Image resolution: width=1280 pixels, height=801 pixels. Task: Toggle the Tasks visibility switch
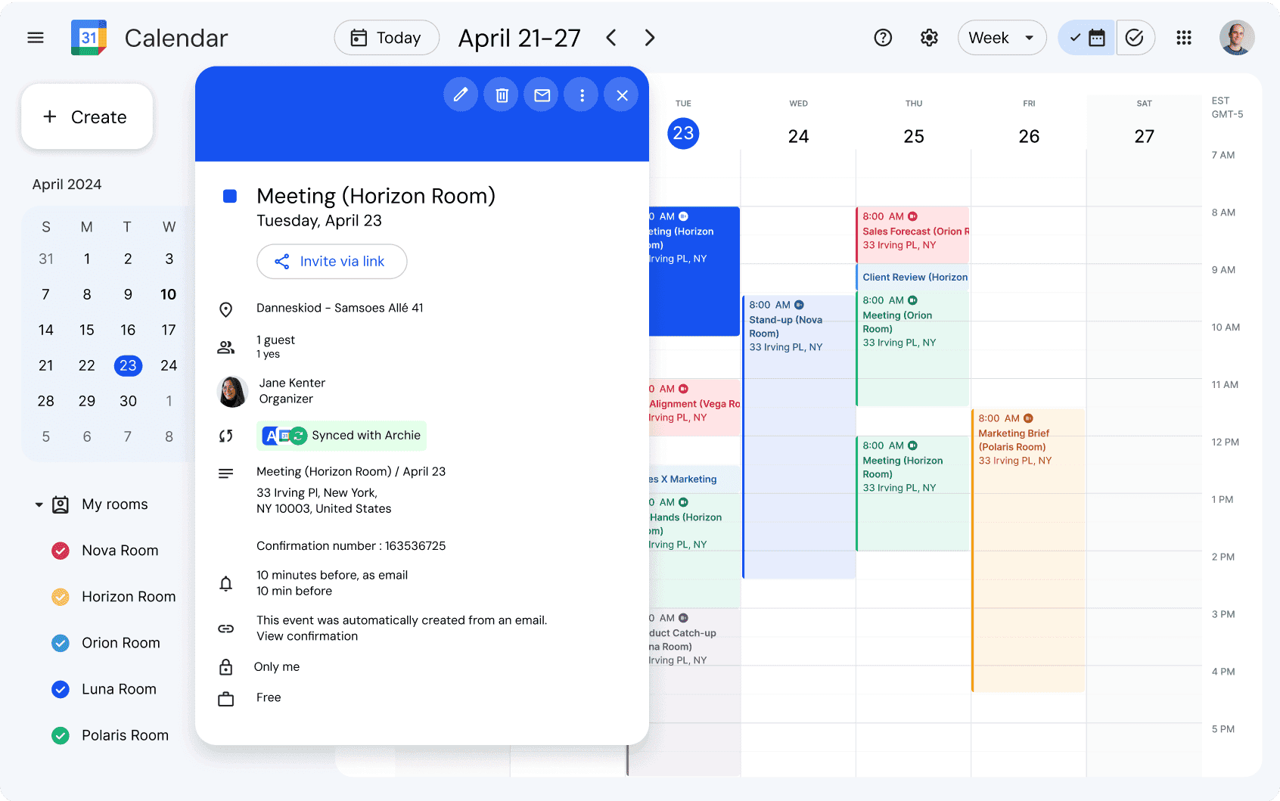tap(1136, 37)
